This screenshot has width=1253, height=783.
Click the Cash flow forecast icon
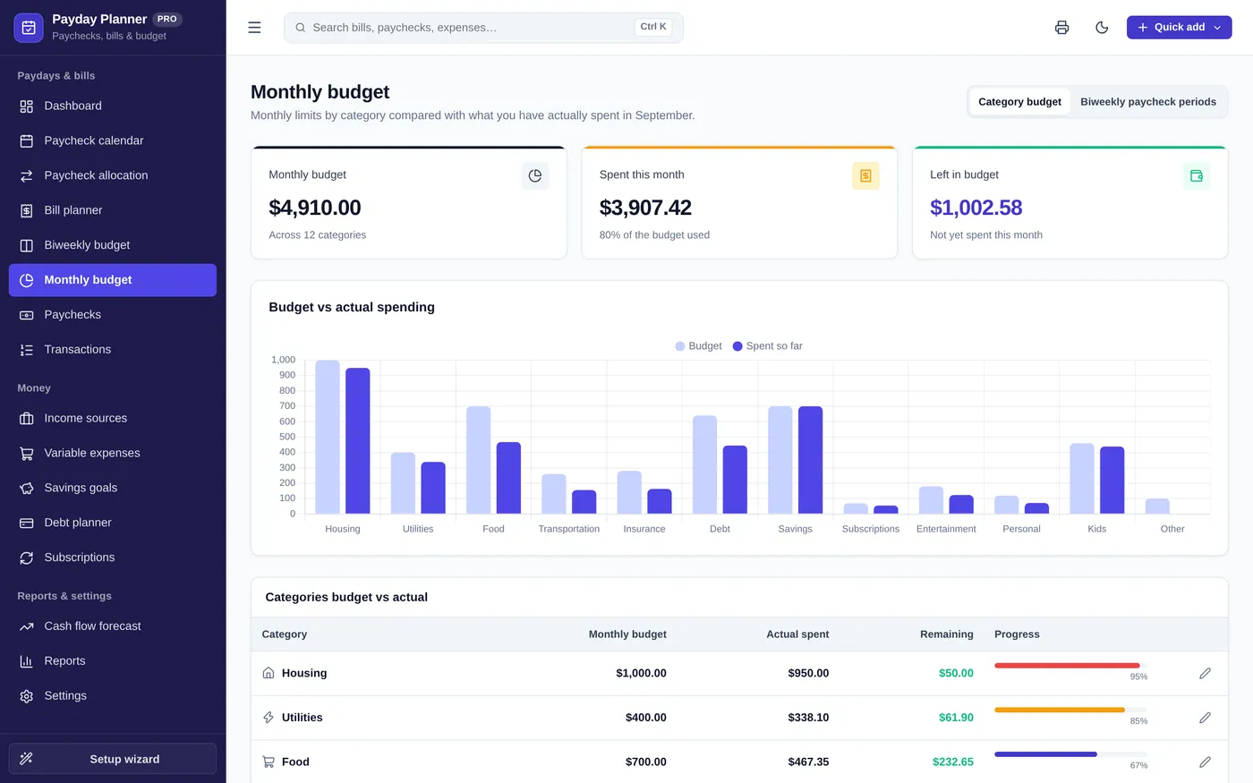coord(27,626)
